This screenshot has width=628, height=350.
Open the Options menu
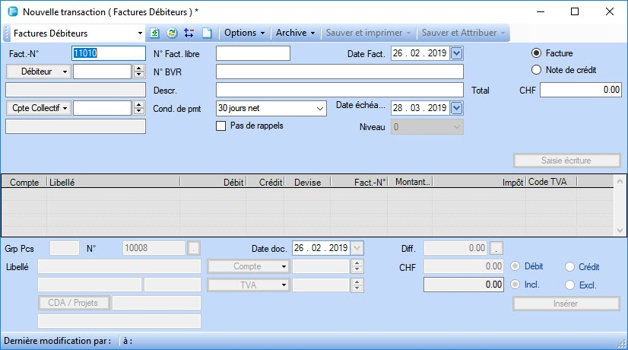(244, 33)
